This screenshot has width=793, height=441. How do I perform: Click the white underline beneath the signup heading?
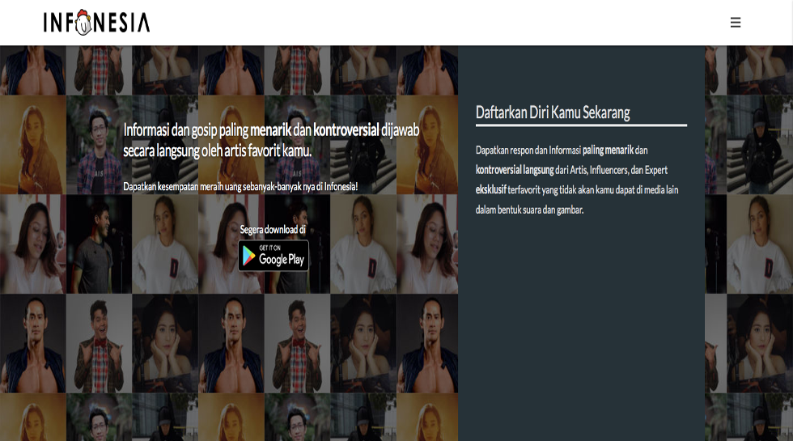[581, 125]
